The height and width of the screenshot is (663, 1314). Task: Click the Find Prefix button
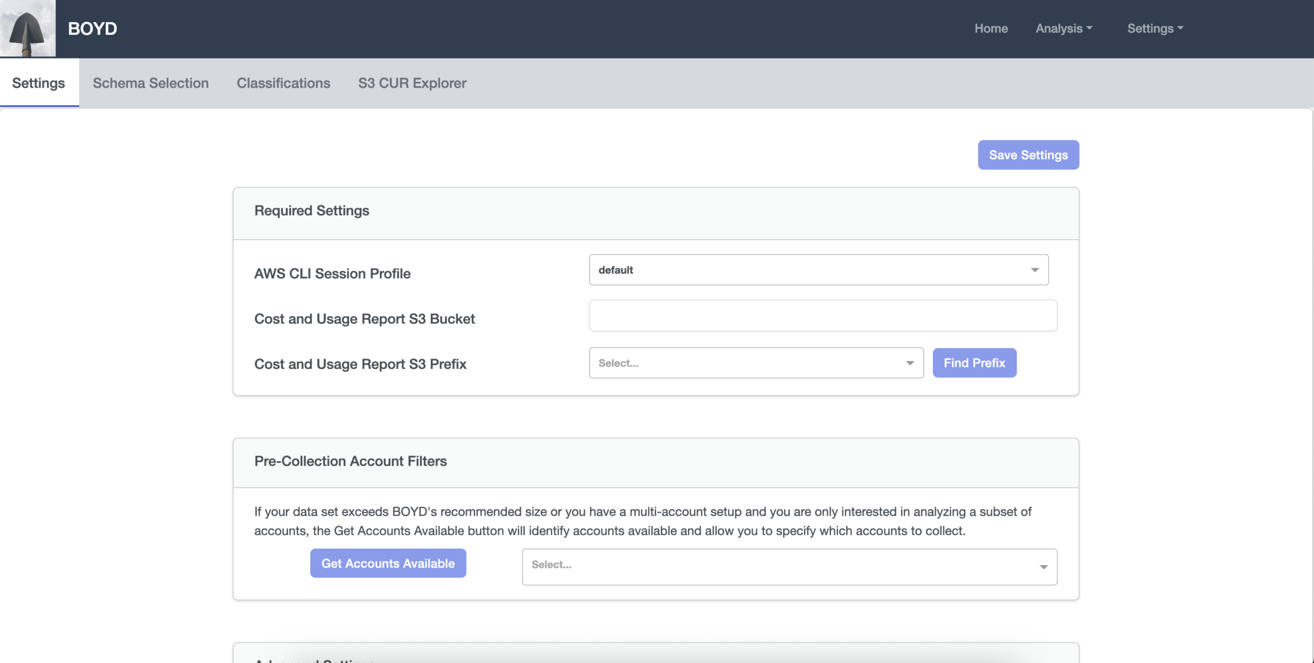974,363
